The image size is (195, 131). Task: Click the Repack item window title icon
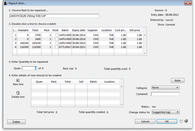click(x=3, y=3)
